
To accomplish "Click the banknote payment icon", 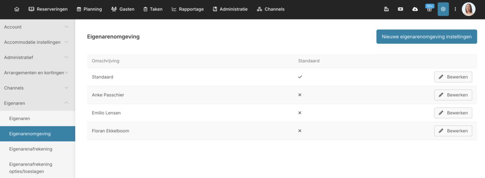I will tap(401, 9).
